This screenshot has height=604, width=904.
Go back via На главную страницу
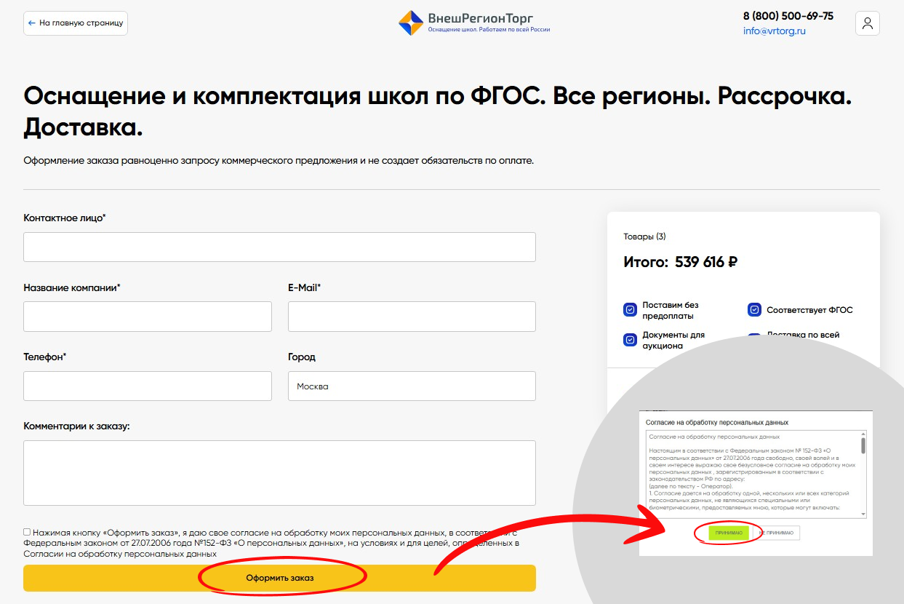click(x=76, y=23)
